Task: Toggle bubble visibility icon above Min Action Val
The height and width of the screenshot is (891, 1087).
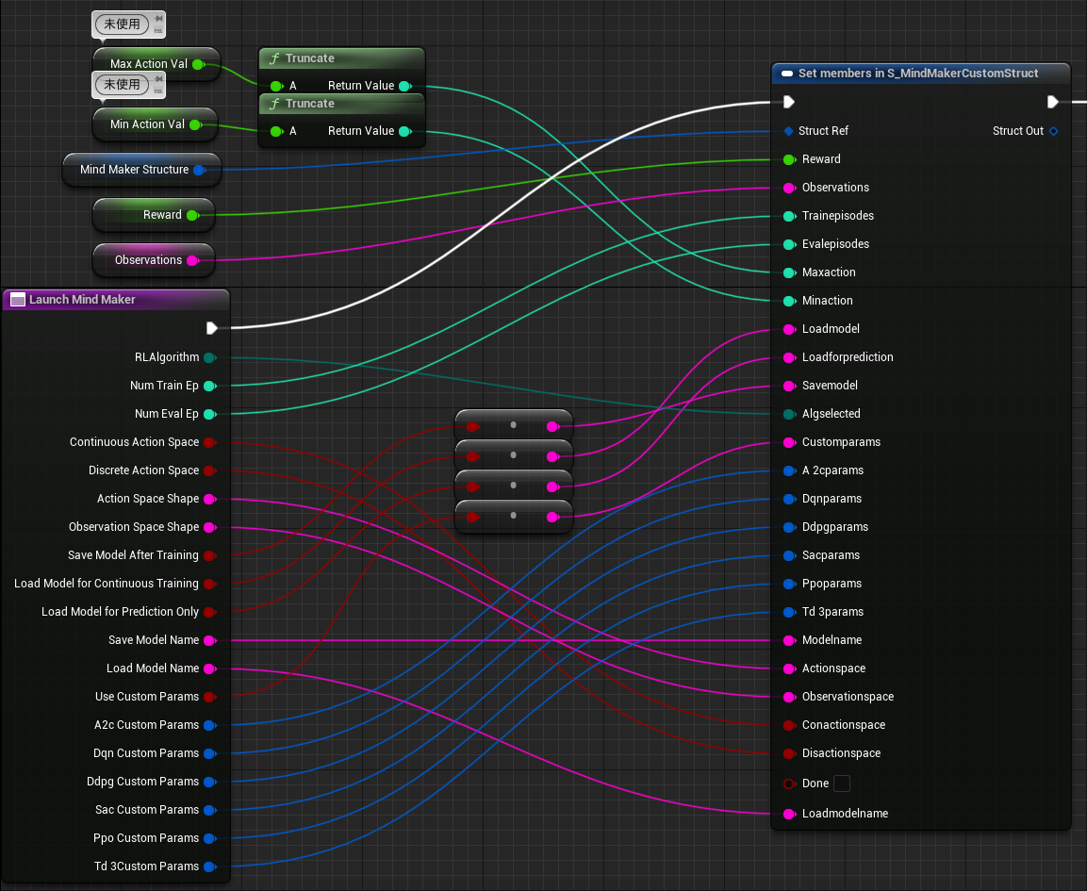Action: pos(156,91)
